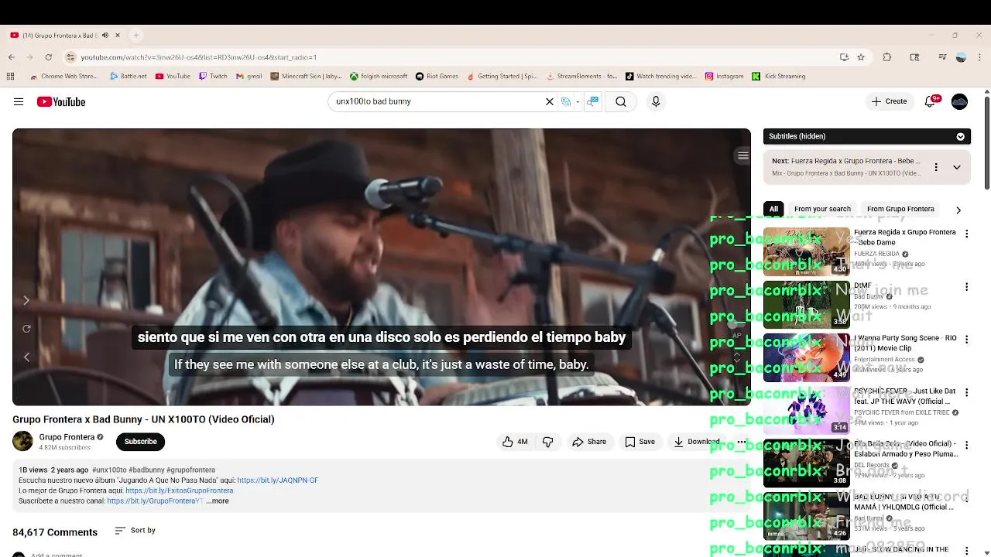The image size is (991, 557).
Task: Click forward arrow on video overlay
Action: 26,300
